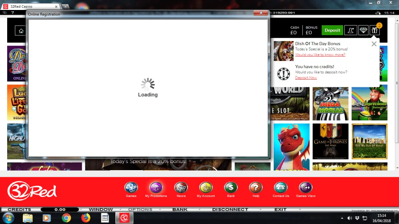The image size is (399, 224).
Task: Click the 32Red taskbar application icon
Action: 124,218
